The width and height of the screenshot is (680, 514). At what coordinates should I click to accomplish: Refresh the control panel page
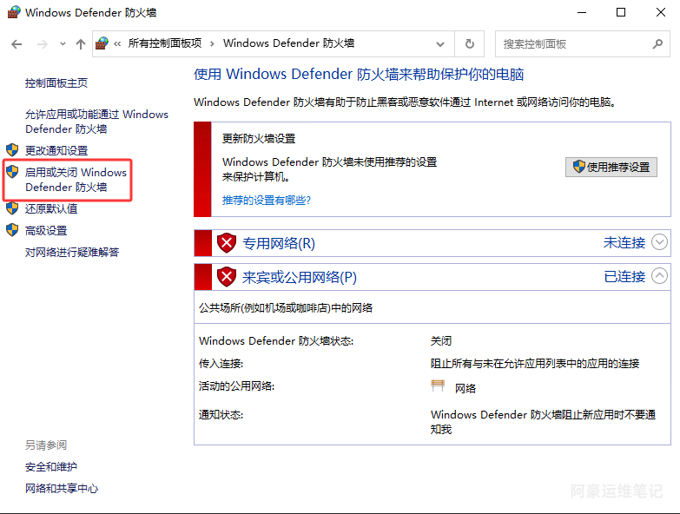470,43
